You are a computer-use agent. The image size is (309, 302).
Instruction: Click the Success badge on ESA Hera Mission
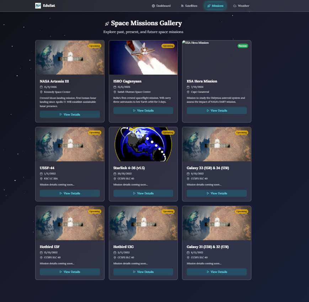[243, 46]
